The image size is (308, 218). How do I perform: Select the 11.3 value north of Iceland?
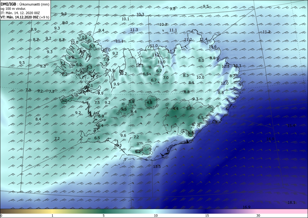[134, 30]
